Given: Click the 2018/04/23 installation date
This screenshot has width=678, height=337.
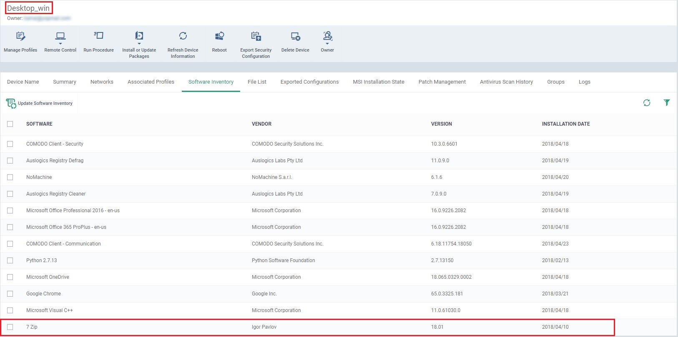Looking at the screenshot, I should pos(555,244).
